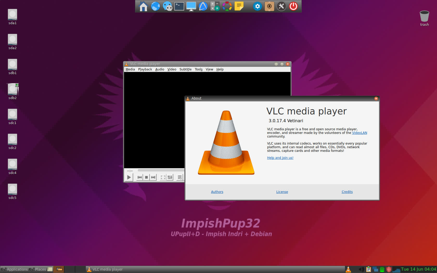Click the Previous track button in VLC
This screenshot has width=437, height=273.
pos(140,177)
